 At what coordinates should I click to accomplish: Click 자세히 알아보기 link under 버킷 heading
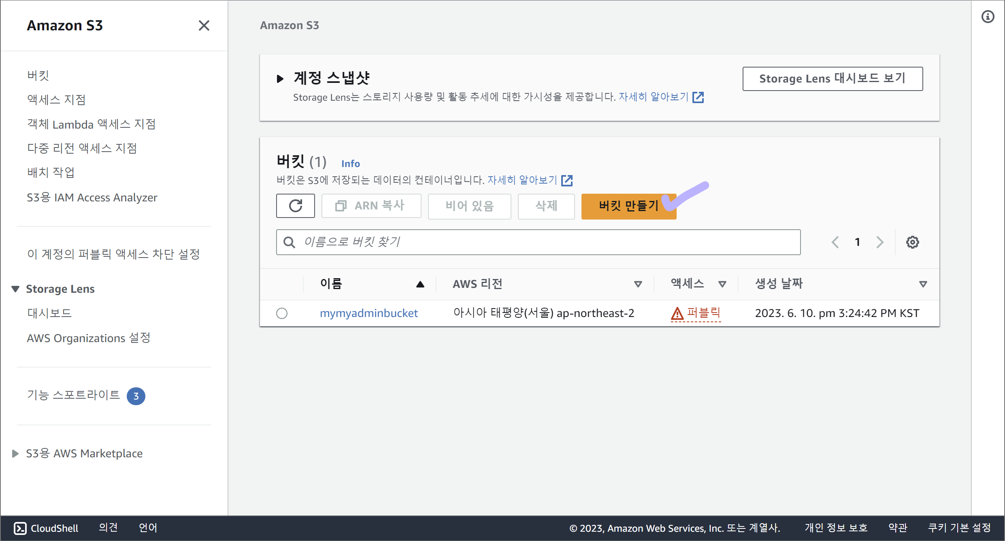click(522, 180)
